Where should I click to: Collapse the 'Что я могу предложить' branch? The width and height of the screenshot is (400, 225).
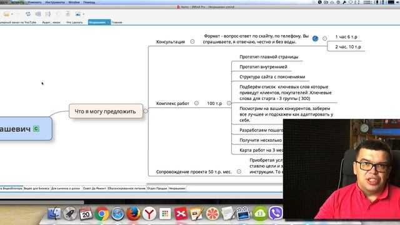tap(146, 111)
